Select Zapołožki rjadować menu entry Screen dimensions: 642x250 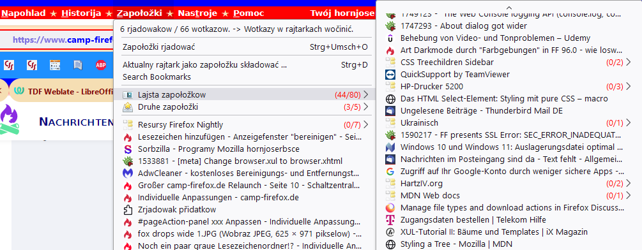[245, 47]
